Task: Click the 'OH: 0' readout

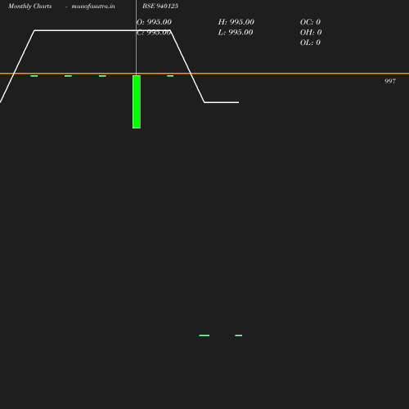Action: click(311, 33)
